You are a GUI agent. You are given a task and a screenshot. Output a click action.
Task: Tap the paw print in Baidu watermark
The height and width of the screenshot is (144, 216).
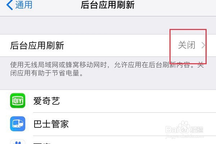pos(184,125)
